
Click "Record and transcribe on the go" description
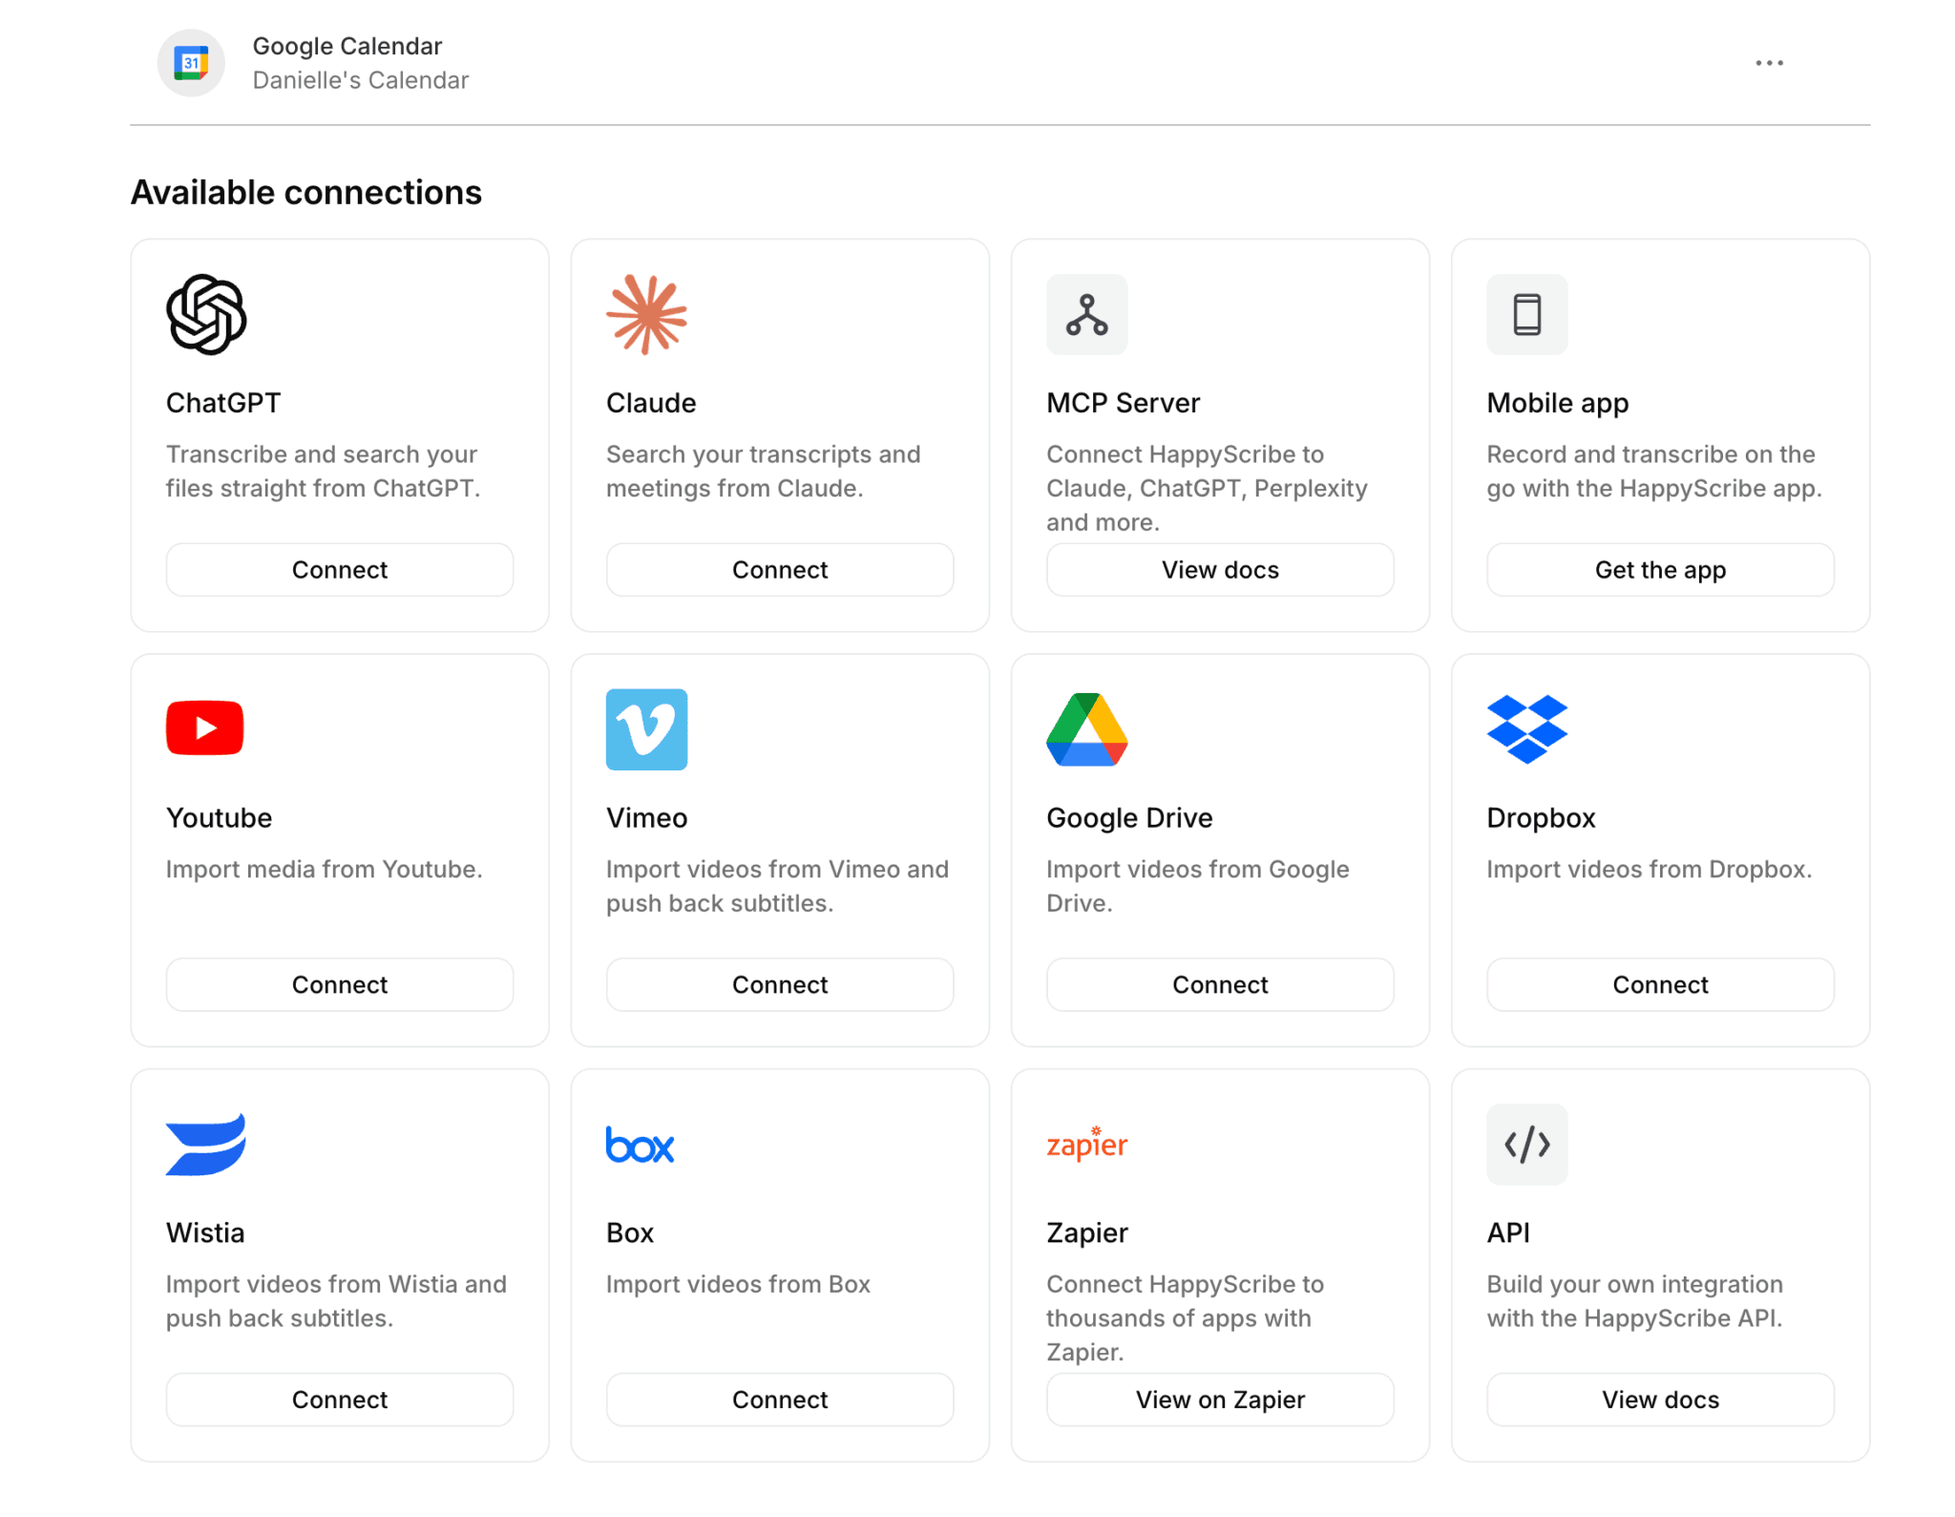[x=1654, y=472]
